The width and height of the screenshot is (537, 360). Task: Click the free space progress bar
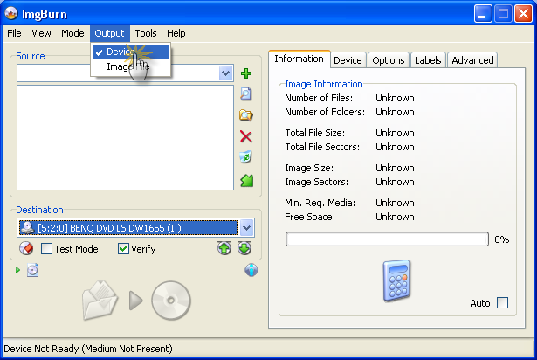[x=387, y=239]
